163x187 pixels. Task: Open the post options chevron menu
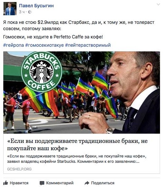pos(158,5)
